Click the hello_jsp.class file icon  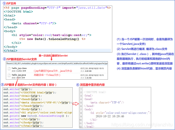(x=9, y=69)
